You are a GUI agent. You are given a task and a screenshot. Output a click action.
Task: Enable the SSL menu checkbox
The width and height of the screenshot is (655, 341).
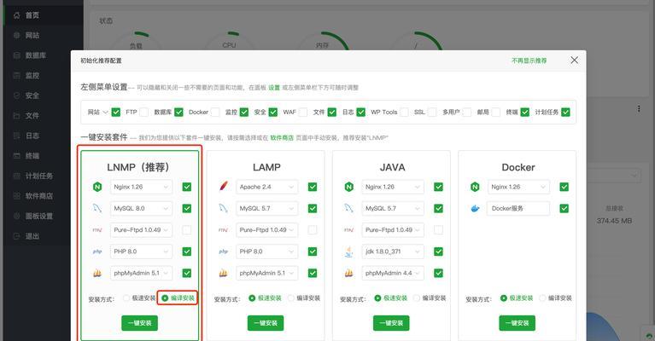(x=432, y=113)
